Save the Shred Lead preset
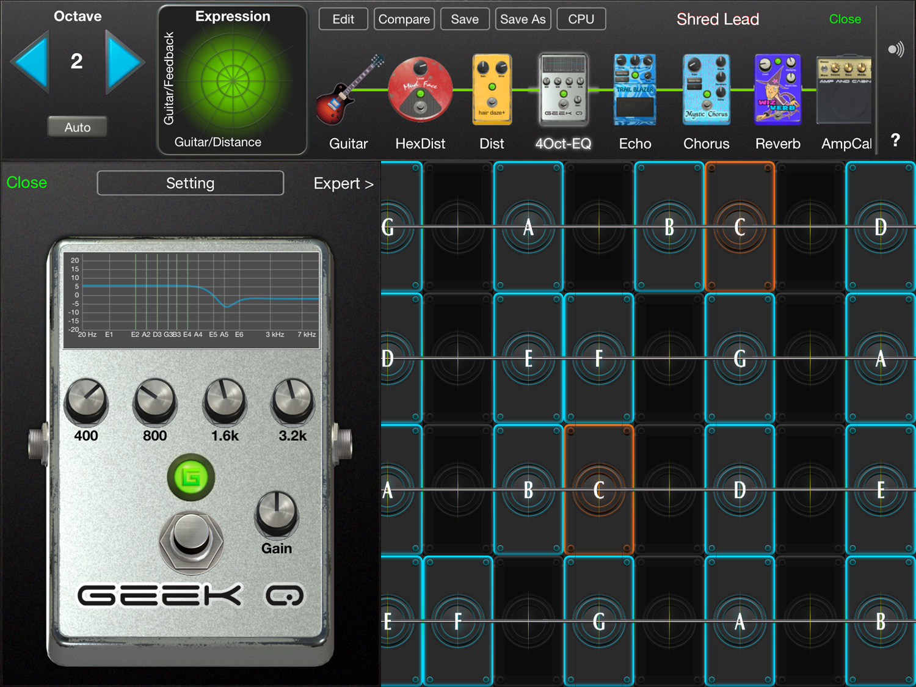 coord(465,19)
